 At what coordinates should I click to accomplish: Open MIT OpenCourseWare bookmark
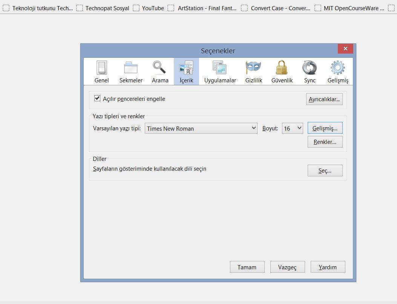349,8
